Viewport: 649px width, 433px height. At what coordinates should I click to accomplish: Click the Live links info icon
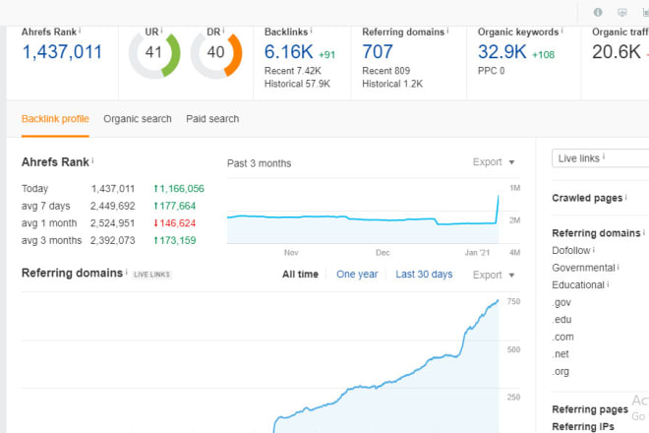pos(604,156)
